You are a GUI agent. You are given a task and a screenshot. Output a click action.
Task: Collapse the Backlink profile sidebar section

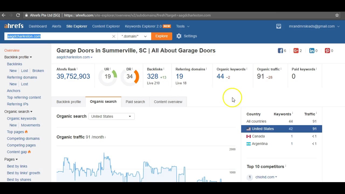pyautogui.click(x=18, y=57)
